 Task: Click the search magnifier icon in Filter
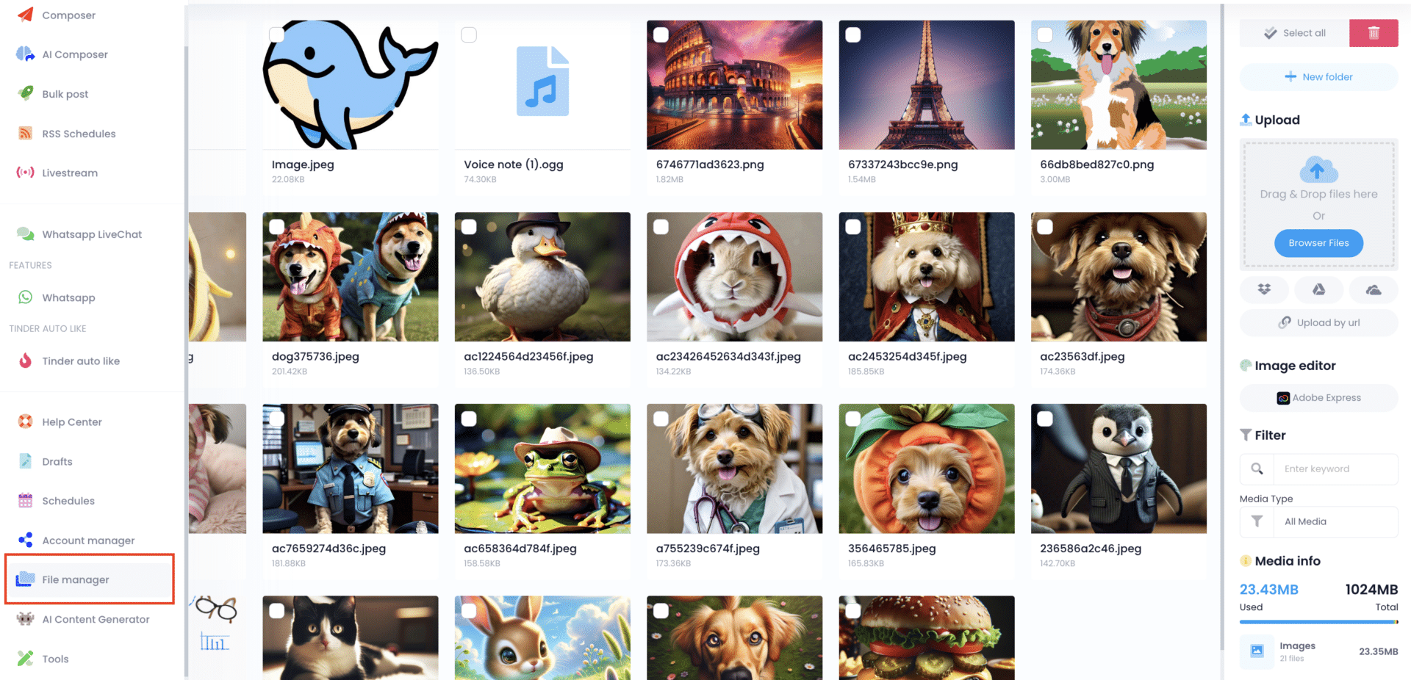(1257, 469)
